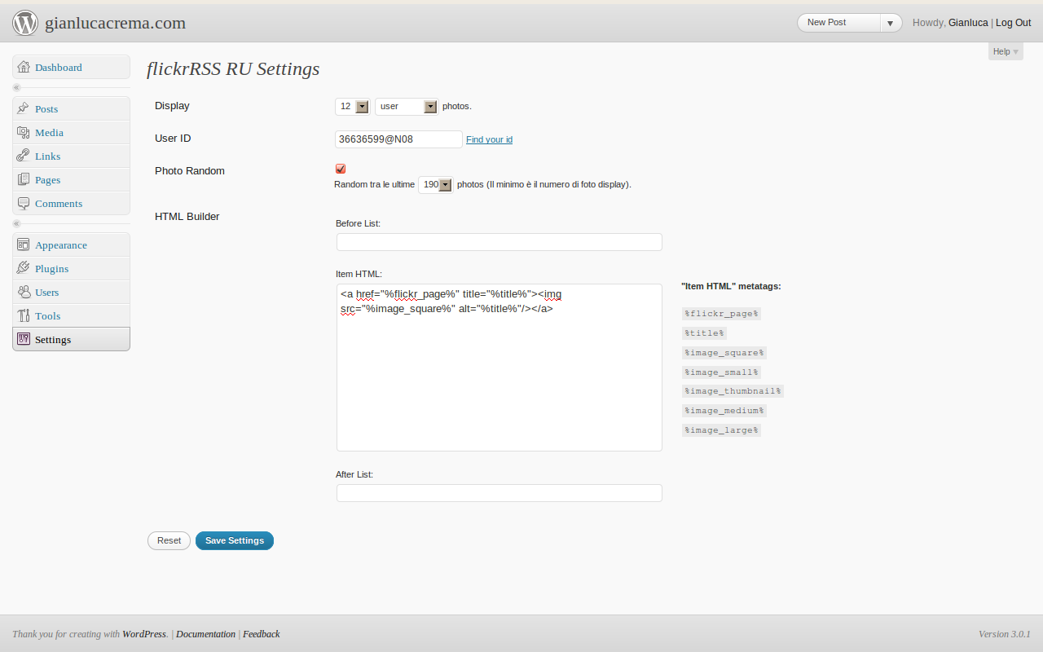Image resolution: width=1043 pixels, height=652 pixels.
Task: Click the %image_square% metatag
Action: 724,353
